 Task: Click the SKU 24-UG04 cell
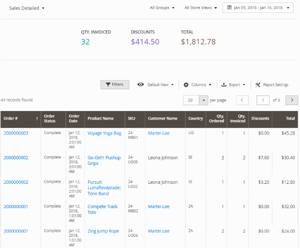[133, 233]
